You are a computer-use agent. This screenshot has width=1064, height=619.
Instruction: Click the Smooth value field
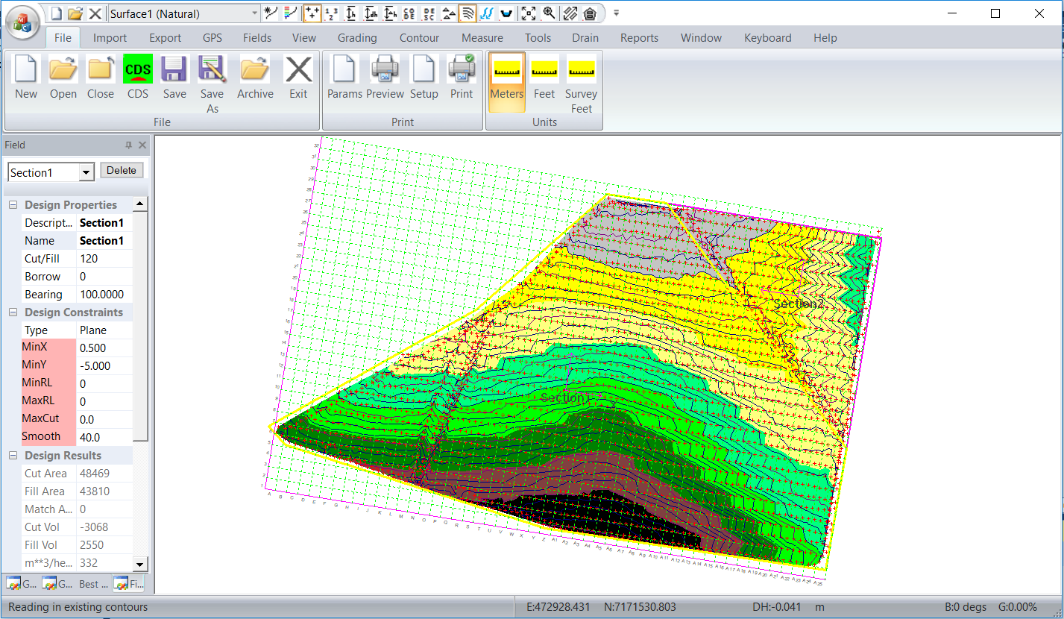(x=104, y=438)
